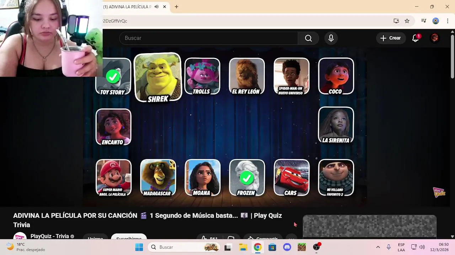The width and height of the screenshot is (455, 255).
Task: Click the search magnifier button on YouTube
Action: 308,38
